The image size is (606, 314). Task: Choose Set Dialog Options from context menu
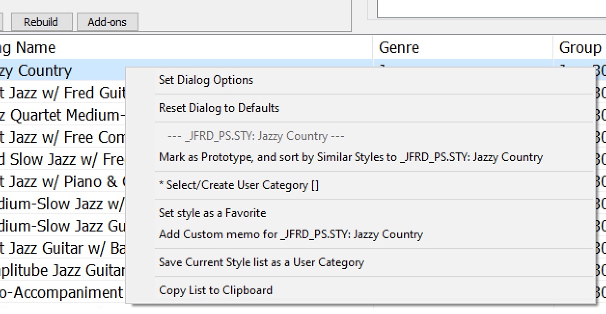click(x=206, y=80)
